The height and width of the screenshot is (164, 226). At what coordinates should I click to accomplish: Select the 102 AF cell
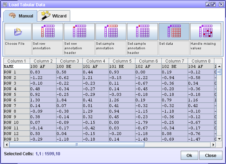click(148, 66)
